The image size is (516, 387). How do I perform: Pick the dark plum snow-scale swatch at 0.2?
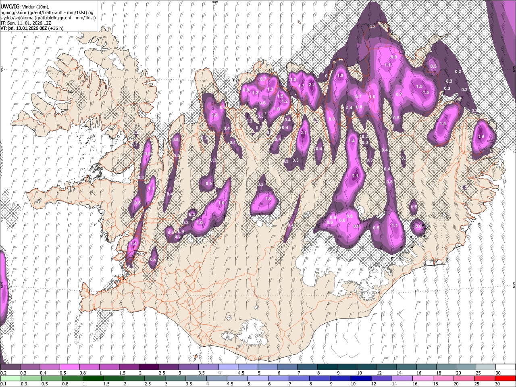10,367
